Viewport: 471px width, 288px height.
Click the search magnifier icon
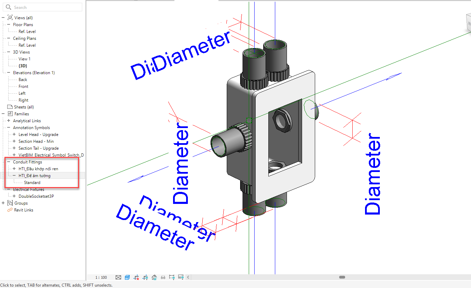tap(9, 7)
